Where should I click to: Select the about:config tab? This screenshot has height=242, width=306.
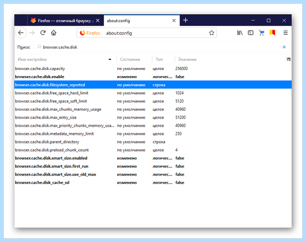[142, 20]
